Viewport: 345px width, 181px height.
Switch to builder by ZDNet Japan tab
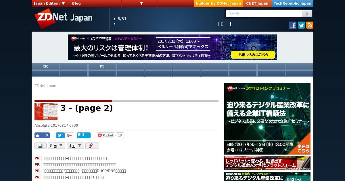pos(218,3)
